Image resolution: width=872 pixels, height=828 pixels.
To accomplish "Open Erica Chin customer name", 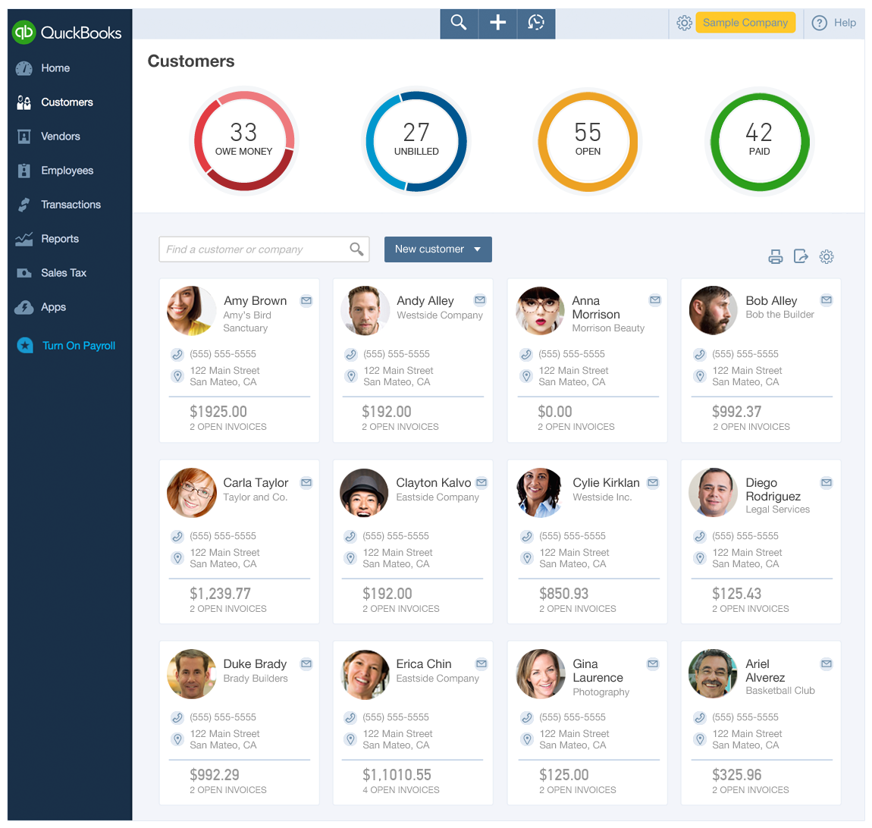I will point(424,664).
